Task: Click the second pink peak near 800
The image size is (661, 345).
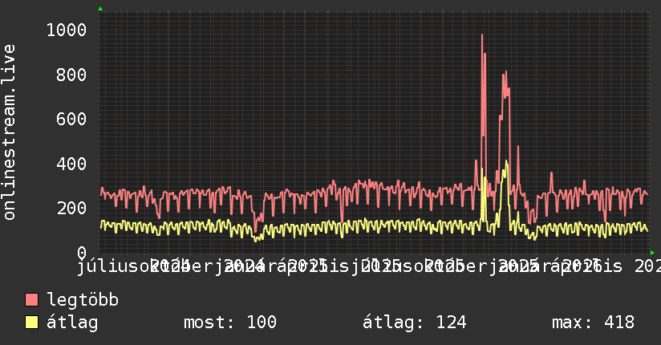Action: [x=506, y=72]
